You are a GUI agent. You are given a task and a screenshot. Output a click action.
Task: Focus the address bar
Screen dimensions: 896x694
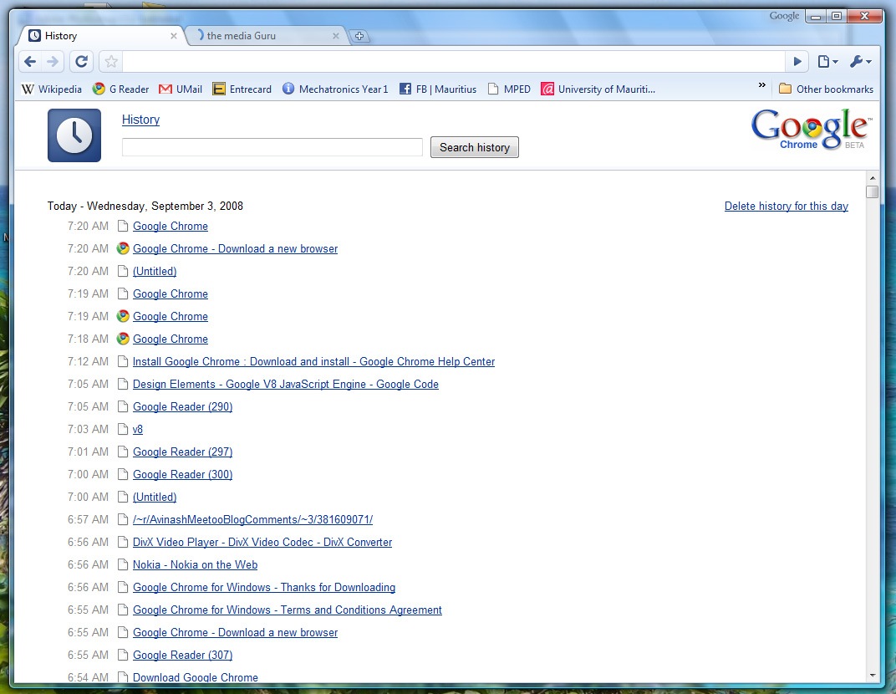point(454,62)
